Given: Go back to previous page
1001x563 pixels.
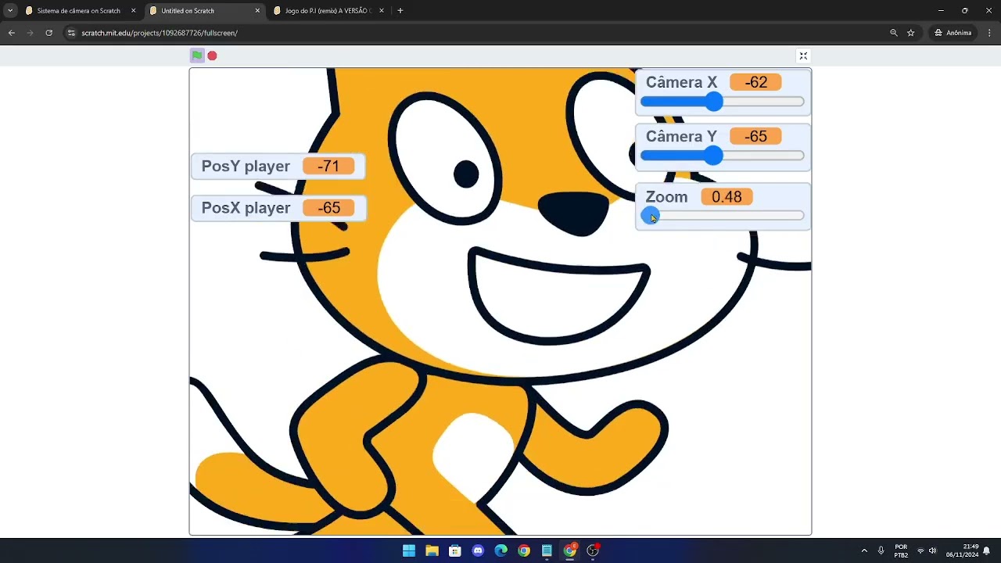Looking at the screenshot, I should click(x=11, y=33).
